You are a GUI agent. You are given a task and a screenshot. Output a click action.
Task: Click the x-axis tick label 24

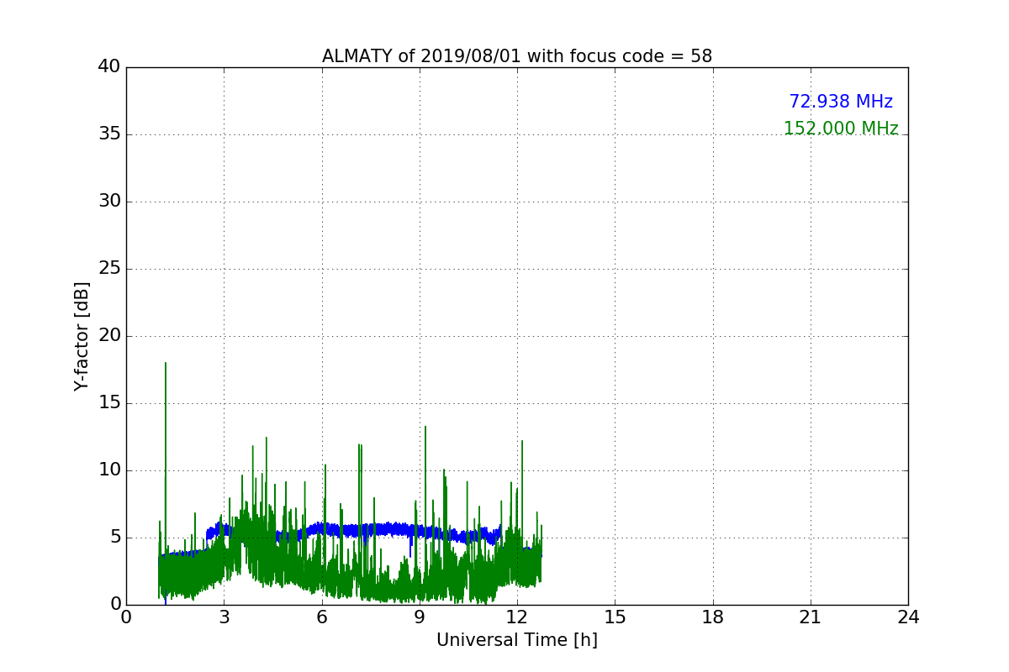click(908, 617)
